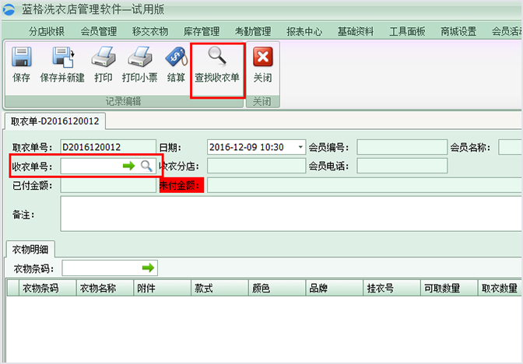Click the Print (打印) printer icon
The width and height of the screenshot is (523, 364).
(x=104, y=57)
